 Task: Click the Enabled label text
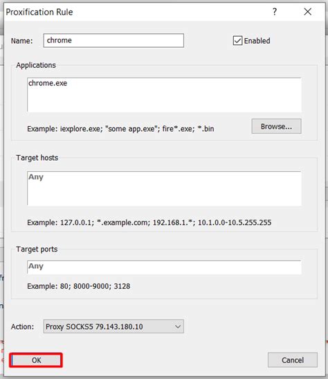pos(257,41)
